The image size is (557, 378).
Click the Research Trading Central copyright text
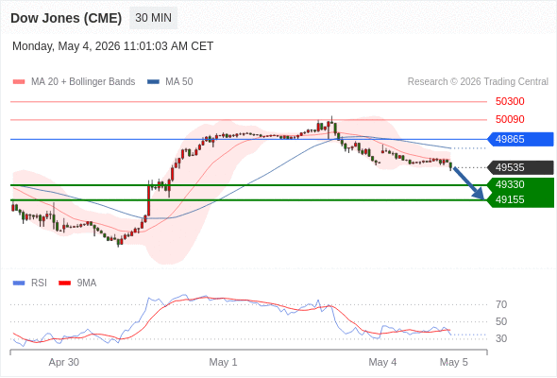(478, 82)
